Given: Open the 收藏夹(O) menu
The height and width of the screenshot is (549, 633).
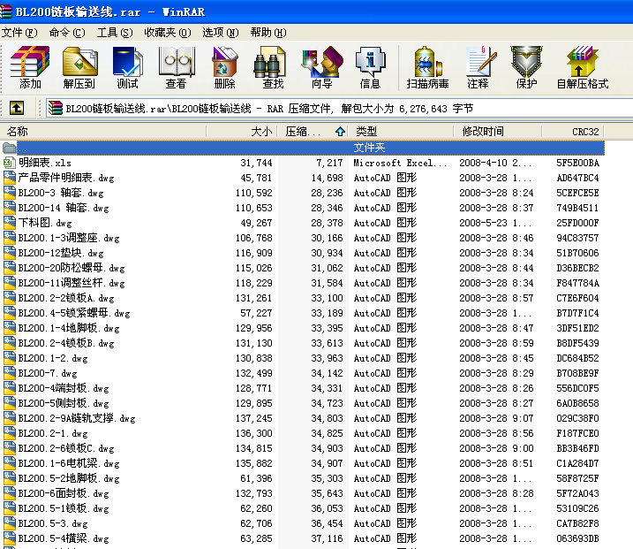Looking at the screenshot, I should tap(168, 33).
